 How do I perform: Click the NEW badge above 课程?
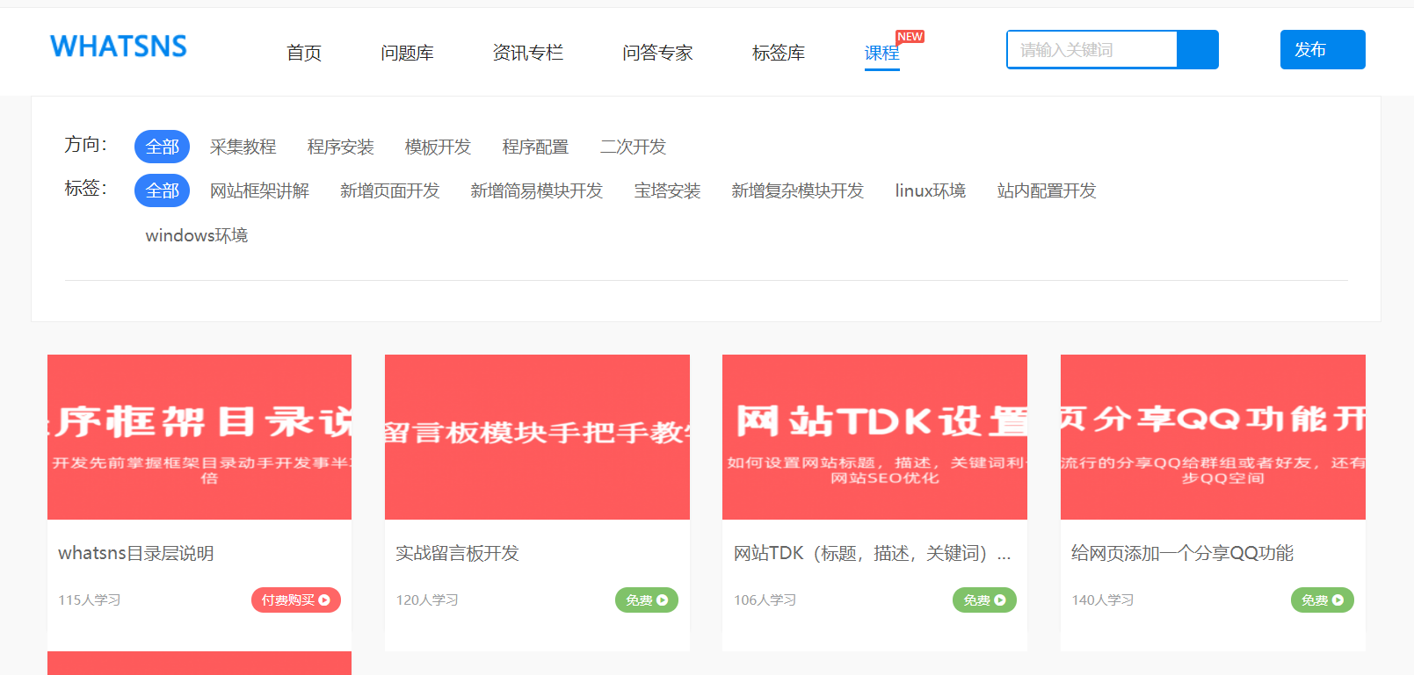pyautogui.click(x=910, y=37)
